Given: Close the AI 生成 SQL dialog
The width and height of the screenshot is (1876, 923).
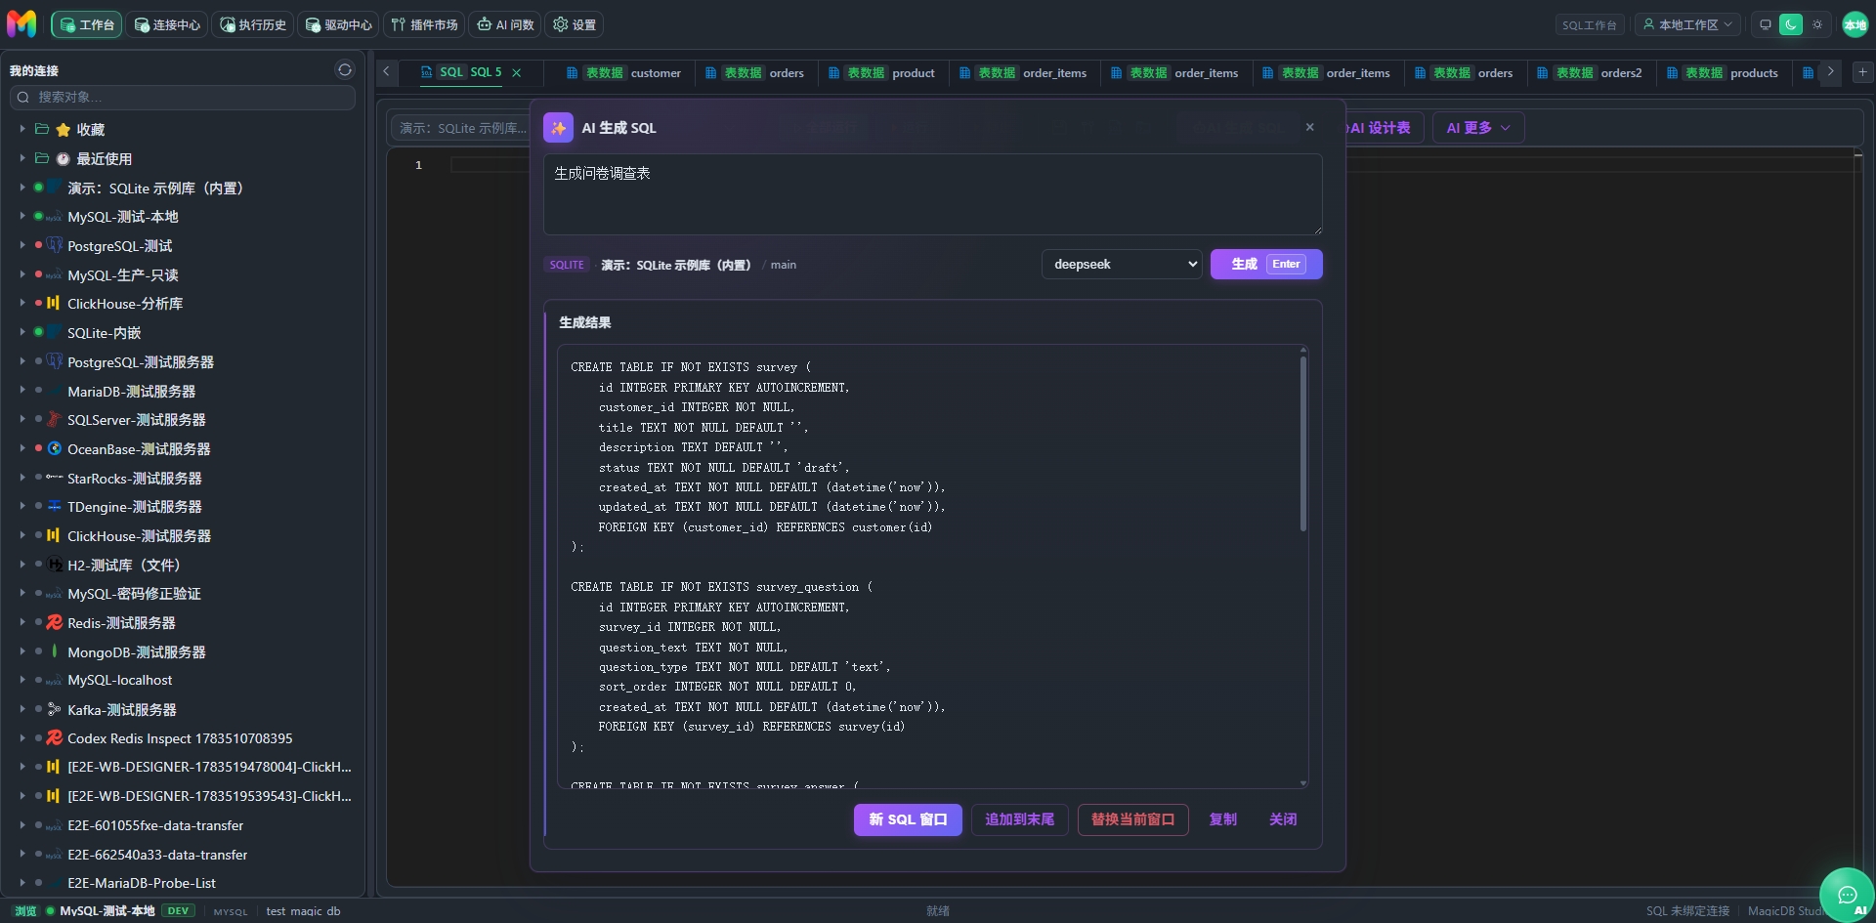Looking at the screenshot, I should click(1310, 127).
